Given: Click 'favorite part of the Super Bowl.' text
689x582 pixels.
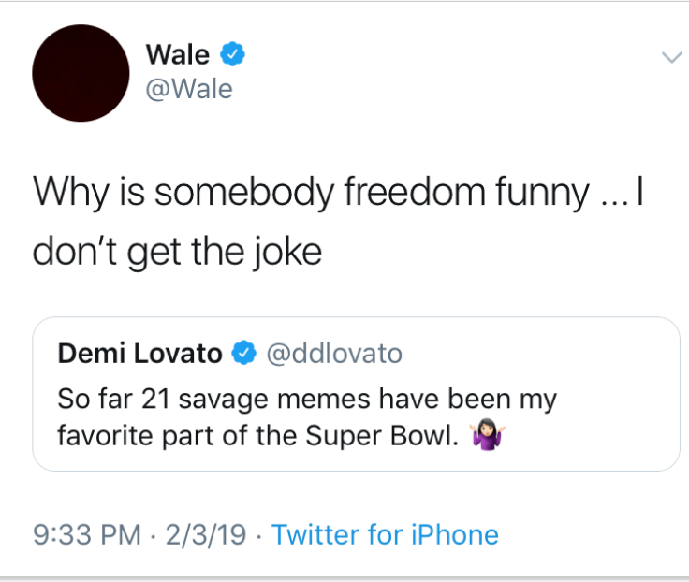Looking at the screenshot, I should [x=258, y=436].
